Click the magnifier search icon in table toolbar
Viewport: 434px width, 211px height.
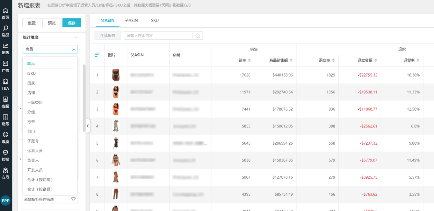pos(198,36)
